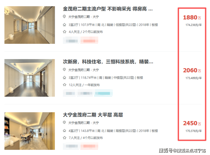The width and height of the screenshot is (210, 155).
Task: Click the teal tag under second listing
Action: [x=104, y=93]
